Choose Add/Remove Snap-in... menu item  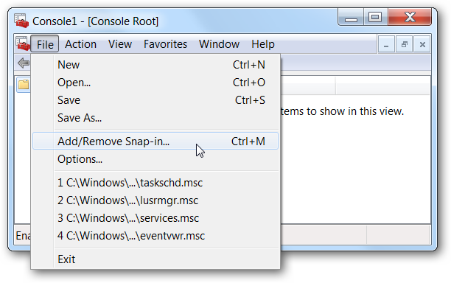(x=155, y=141)
